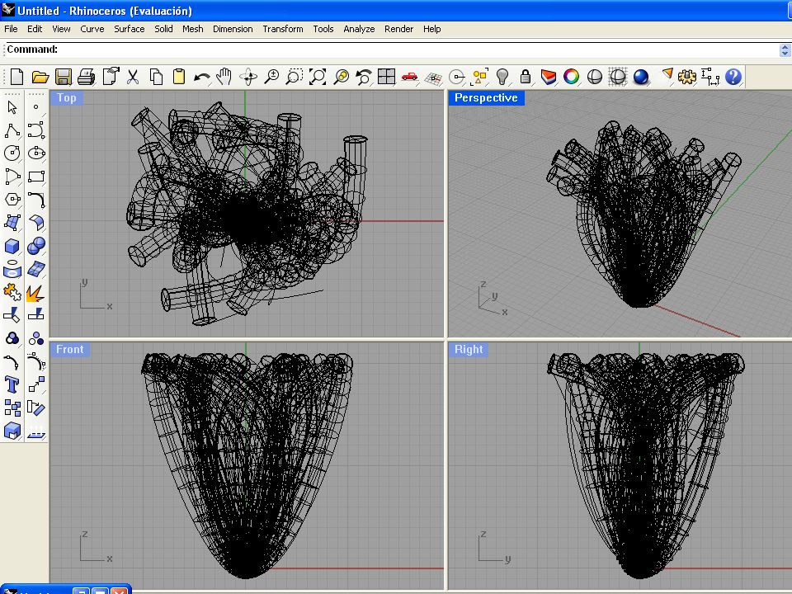The height and width of the screenshot is (594, 792).
Task: Click the Undo arrow icon
Action: click(202, 78)
